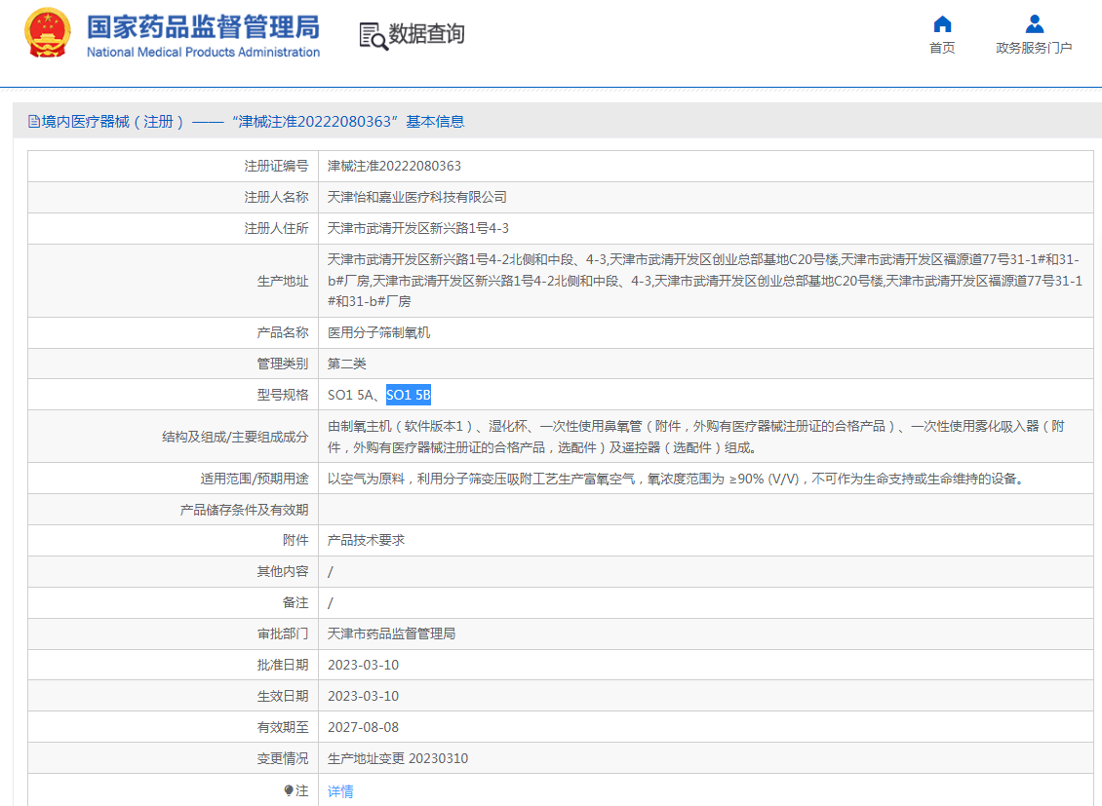Click the 其他内容 row label
The width and height of the screenshot is (1102, 806).
[x=283, y=571]
